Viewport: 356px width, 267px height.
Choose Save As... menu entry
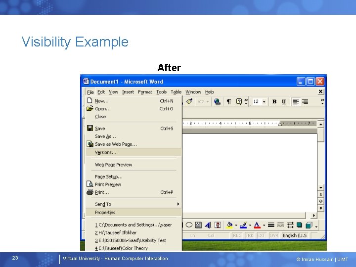pyautogui.click(x=133, y=136)
